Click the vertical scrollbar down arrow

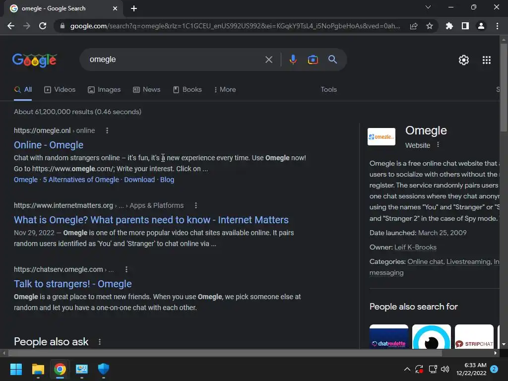coord(504,344)
